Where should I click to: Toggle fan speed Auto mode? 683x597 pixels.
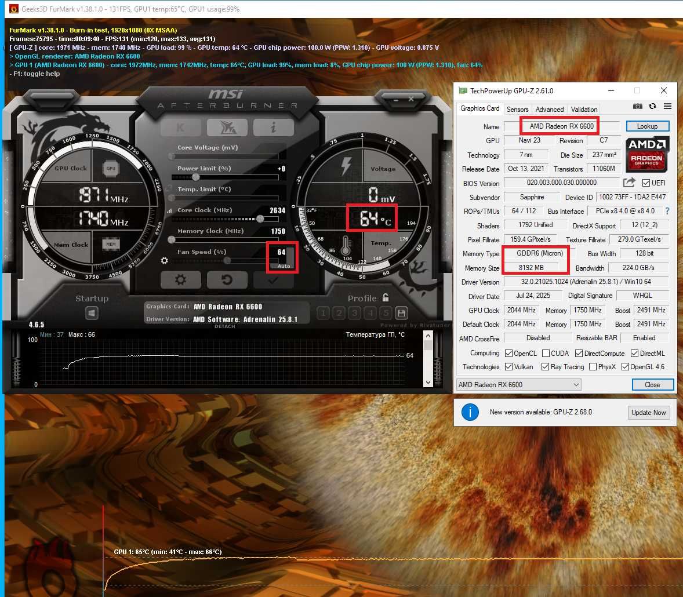(284, 265)
